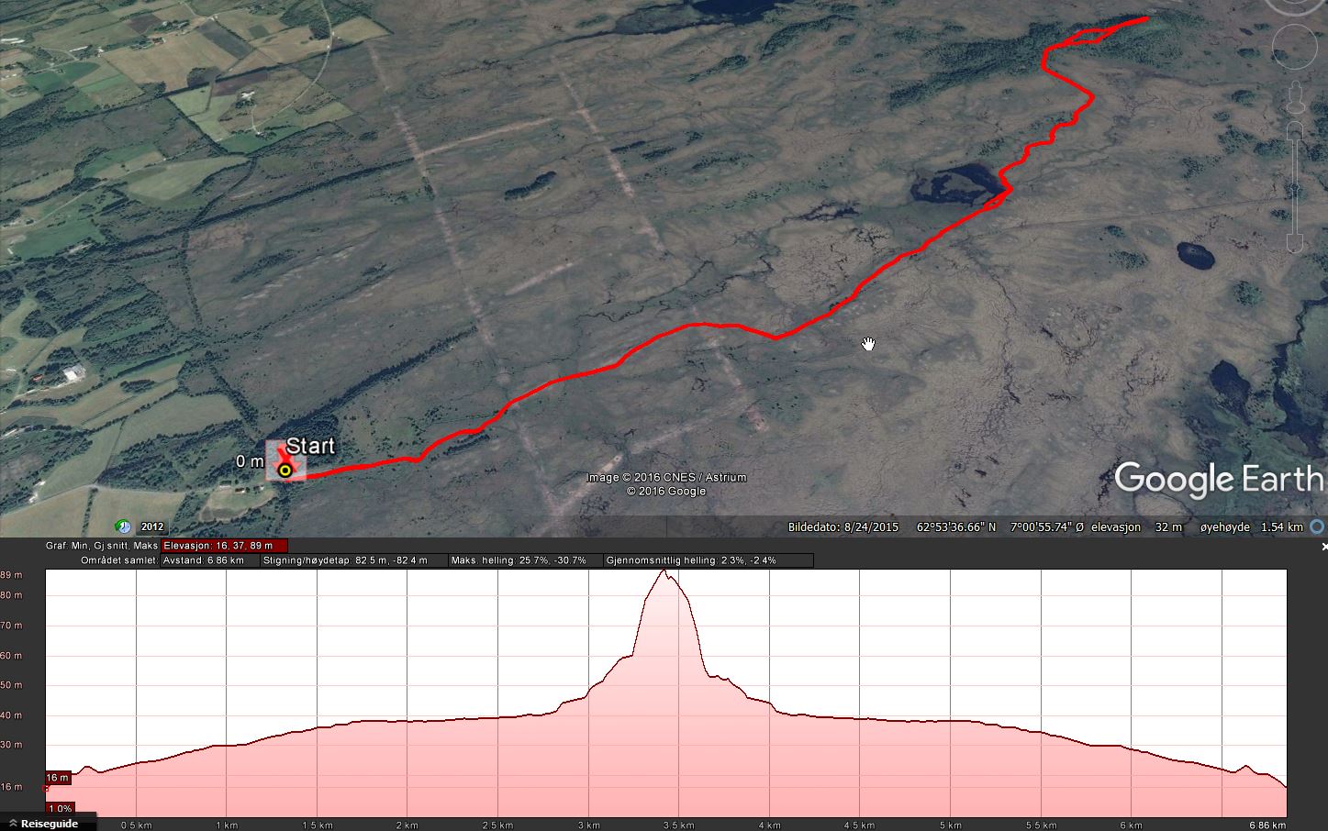Open historical imagery via the clock icon
The image size is (1328, 831).
click(x=123, y=526)
